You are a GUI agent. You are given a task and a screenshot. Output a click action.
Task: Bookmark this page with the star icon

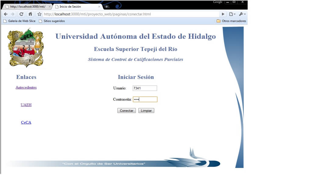point(39,14)
